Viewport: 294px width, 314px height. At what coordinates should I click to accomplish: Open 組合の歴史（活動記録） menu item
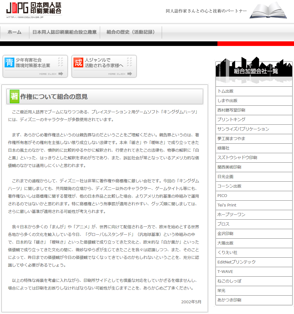coord(131,32)
